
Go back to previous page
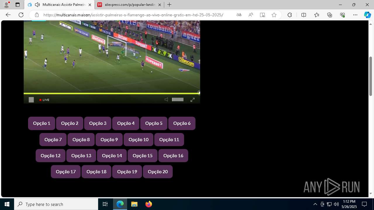(x=8, y=15)
